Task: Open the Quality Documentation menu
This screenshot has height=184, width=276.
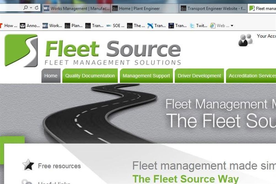Action: point(90,76)
